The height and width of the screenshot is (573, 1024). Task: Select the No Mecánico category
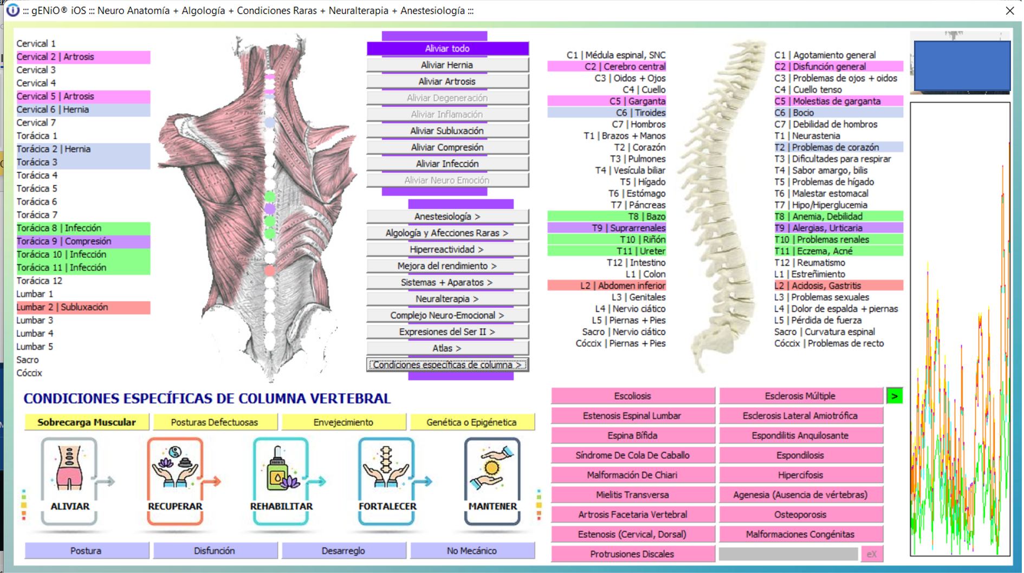click(x=472, y=551)
